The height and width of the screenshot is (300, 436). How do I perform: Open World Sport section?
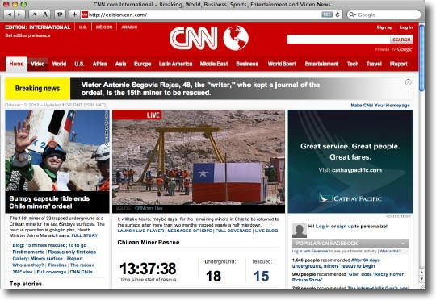[x=282, y=64]
